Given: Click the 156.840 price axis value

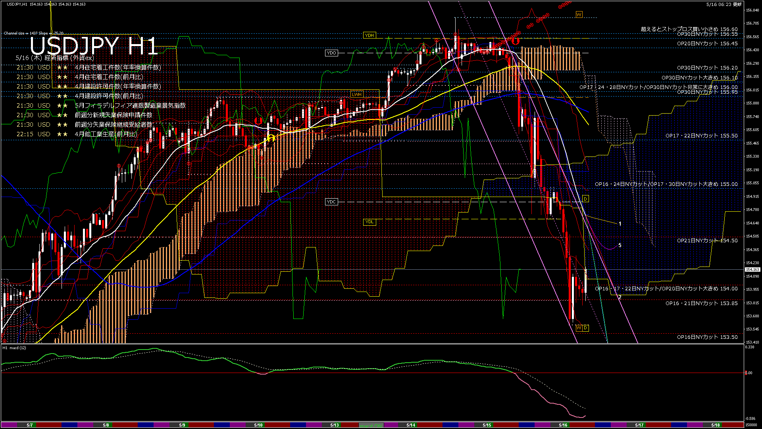Looking at the screenshot, I should coord(752,10).
